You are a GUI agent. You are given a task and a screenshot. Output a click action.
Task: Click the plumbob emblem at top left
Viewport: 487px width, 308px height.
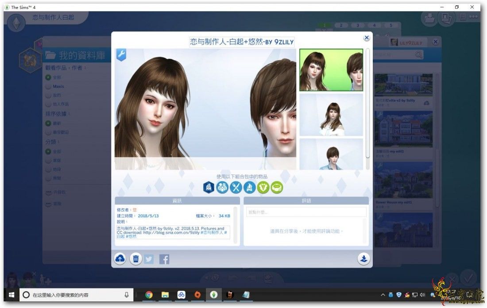[x=16, y=23]
